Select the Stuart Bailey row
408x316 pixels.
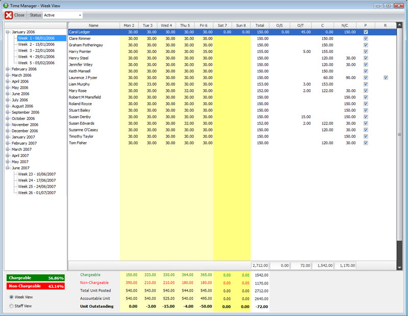coord(233,110)
